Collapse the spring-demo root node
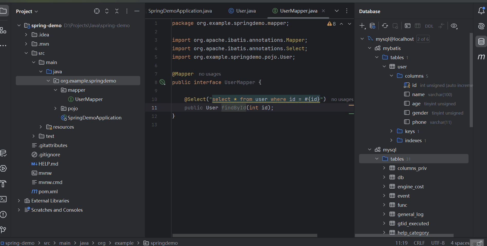This screenshot has height=246, width=487. (x=19, y=25)
